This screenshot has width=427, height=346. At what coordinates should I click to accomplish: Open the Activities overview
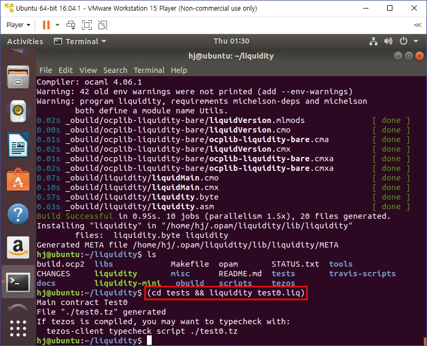coord(25,42)
